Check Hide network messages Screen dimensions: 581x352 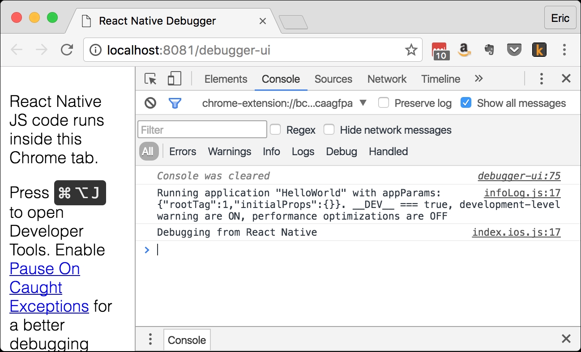[329, 130]
